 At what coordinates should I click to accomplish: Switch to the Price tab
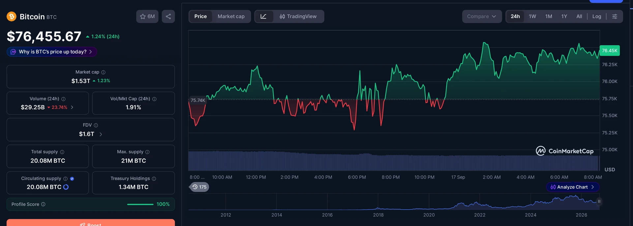tap(200, 16)
